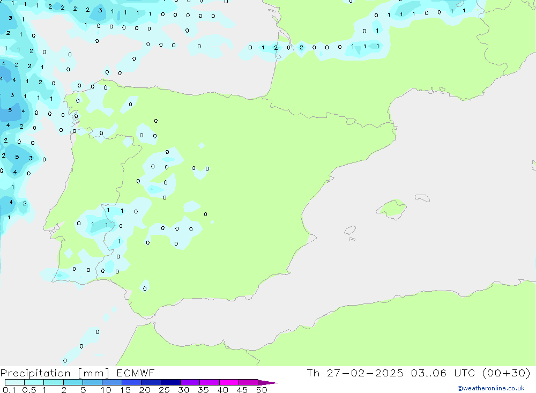Click the 'ECMWF' model label
536x393 pixels.
click(x=136, y=373)
